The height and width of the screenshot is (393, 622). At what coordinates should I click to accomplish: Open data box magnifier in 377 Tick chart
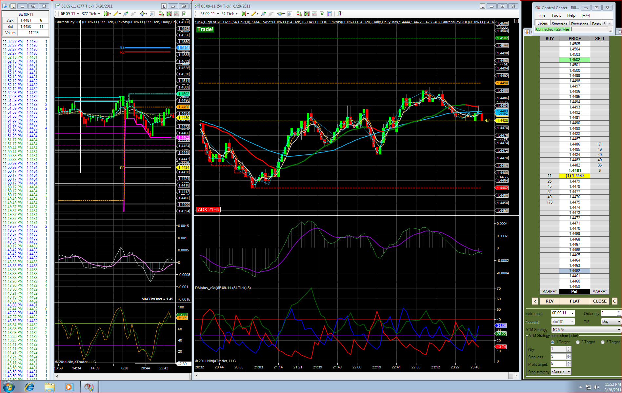pyautogui.click(x=152, y=14)
